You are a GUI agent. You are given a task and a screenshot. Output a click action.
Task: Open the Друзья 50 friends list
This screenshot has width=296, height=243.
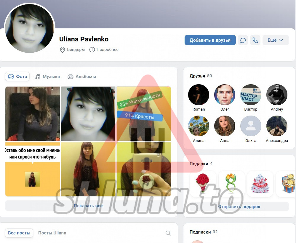pyautogui.click(x=201, y=76)
